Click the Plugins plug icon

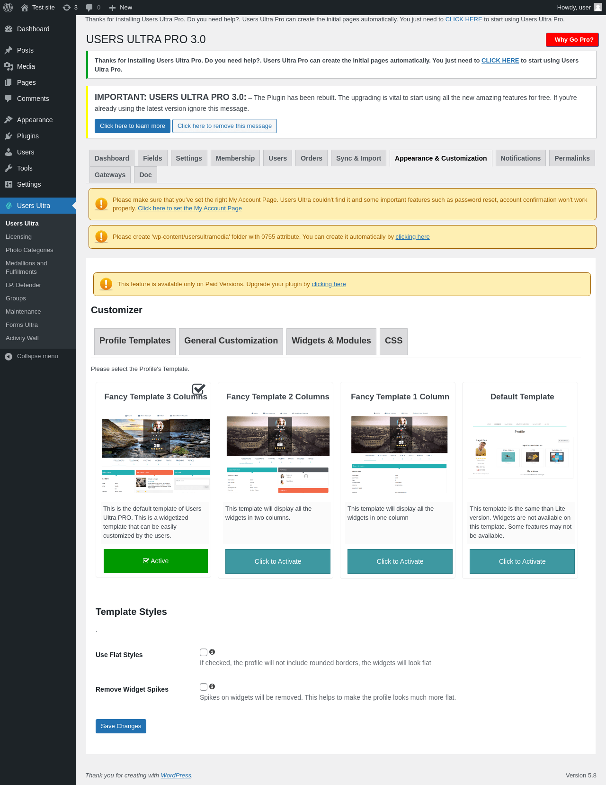click(x=9, y=136)
